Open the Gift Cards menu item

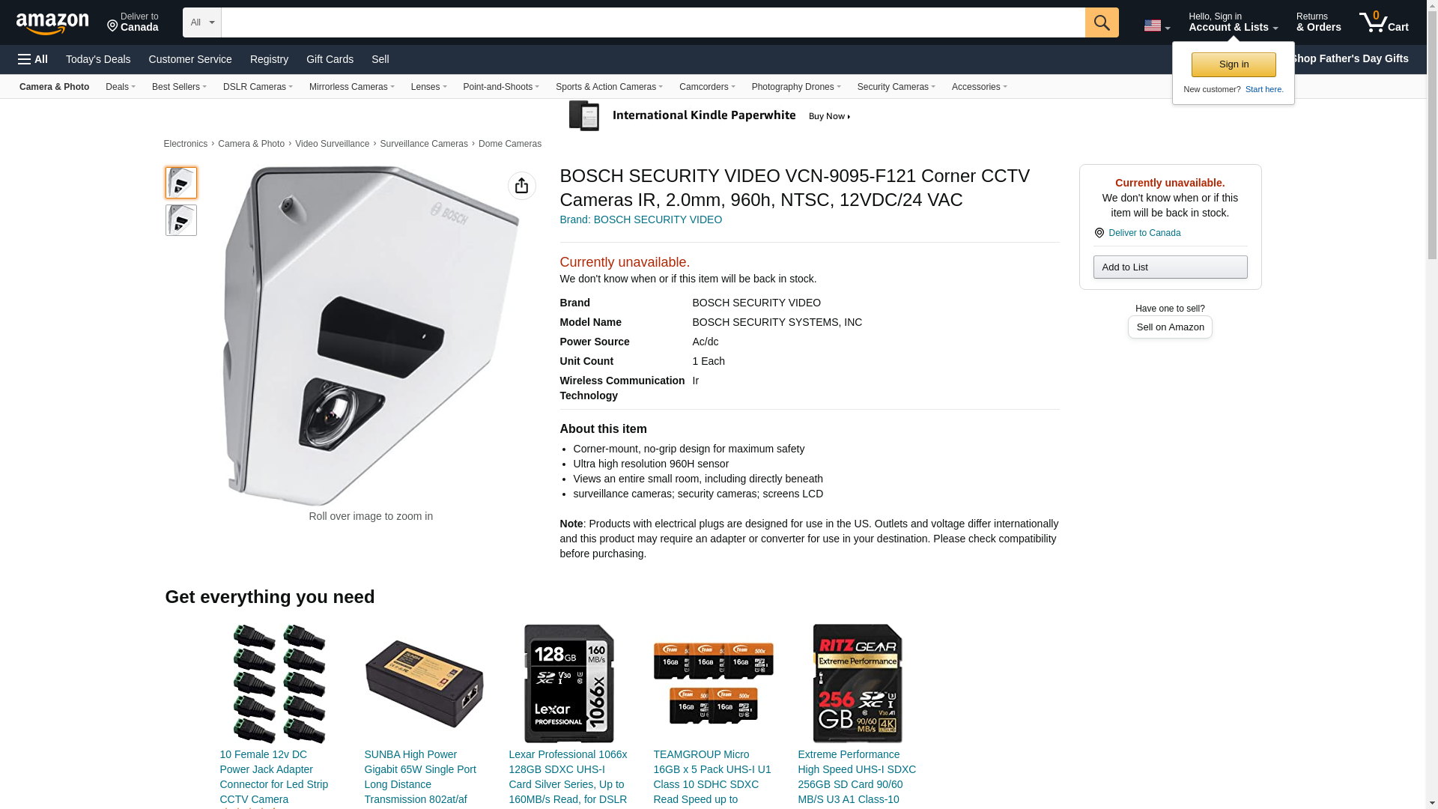coord(330,59)
